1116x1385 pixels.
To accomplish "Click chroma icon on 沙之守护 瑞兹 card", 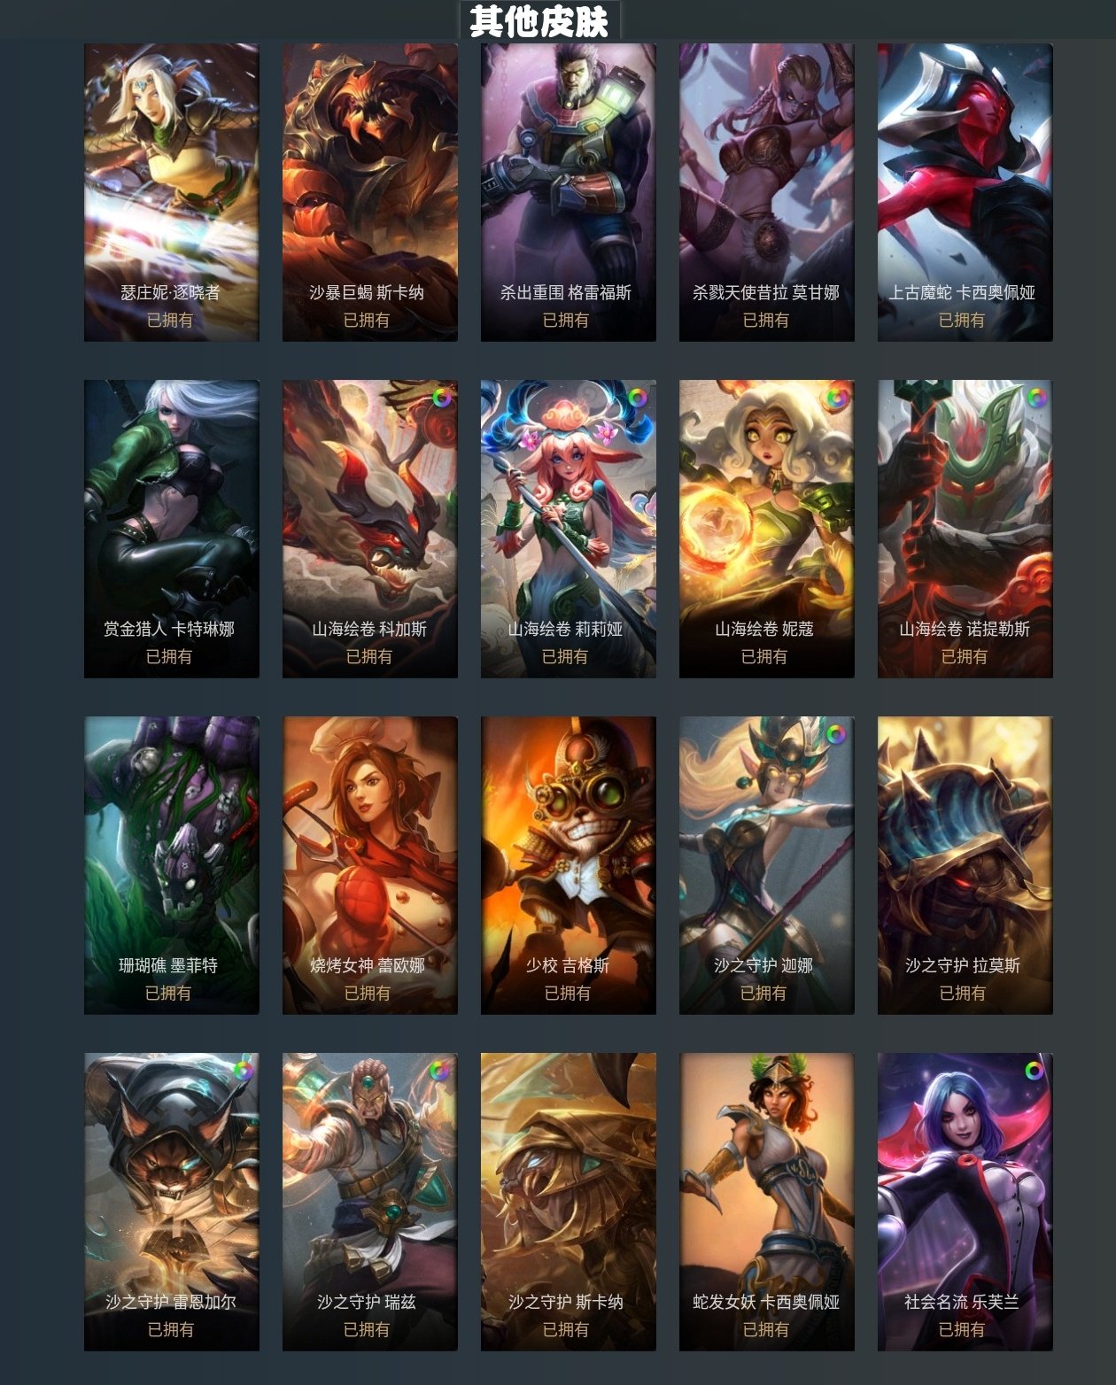I will [439, 1071].
